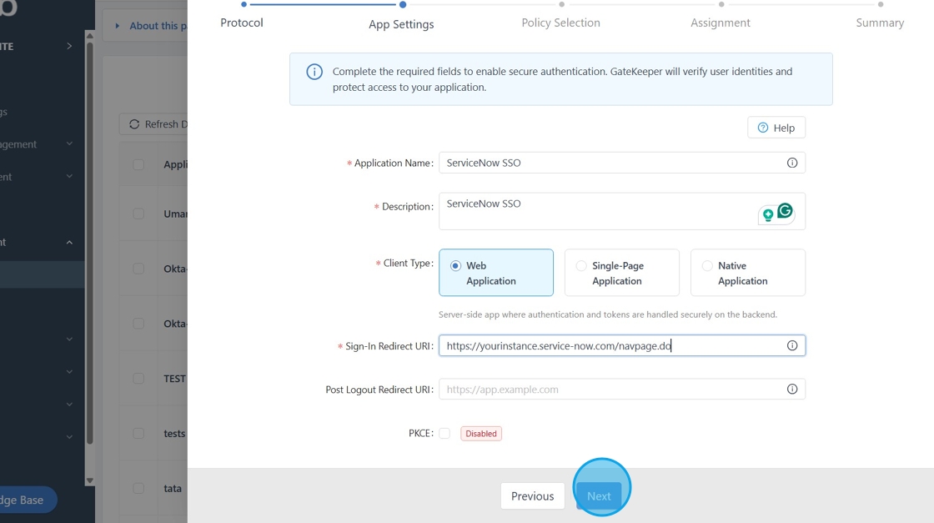Click the Disabled PKCE status tag
This screenshot has width=934, height=523.
tap(480, 434)
